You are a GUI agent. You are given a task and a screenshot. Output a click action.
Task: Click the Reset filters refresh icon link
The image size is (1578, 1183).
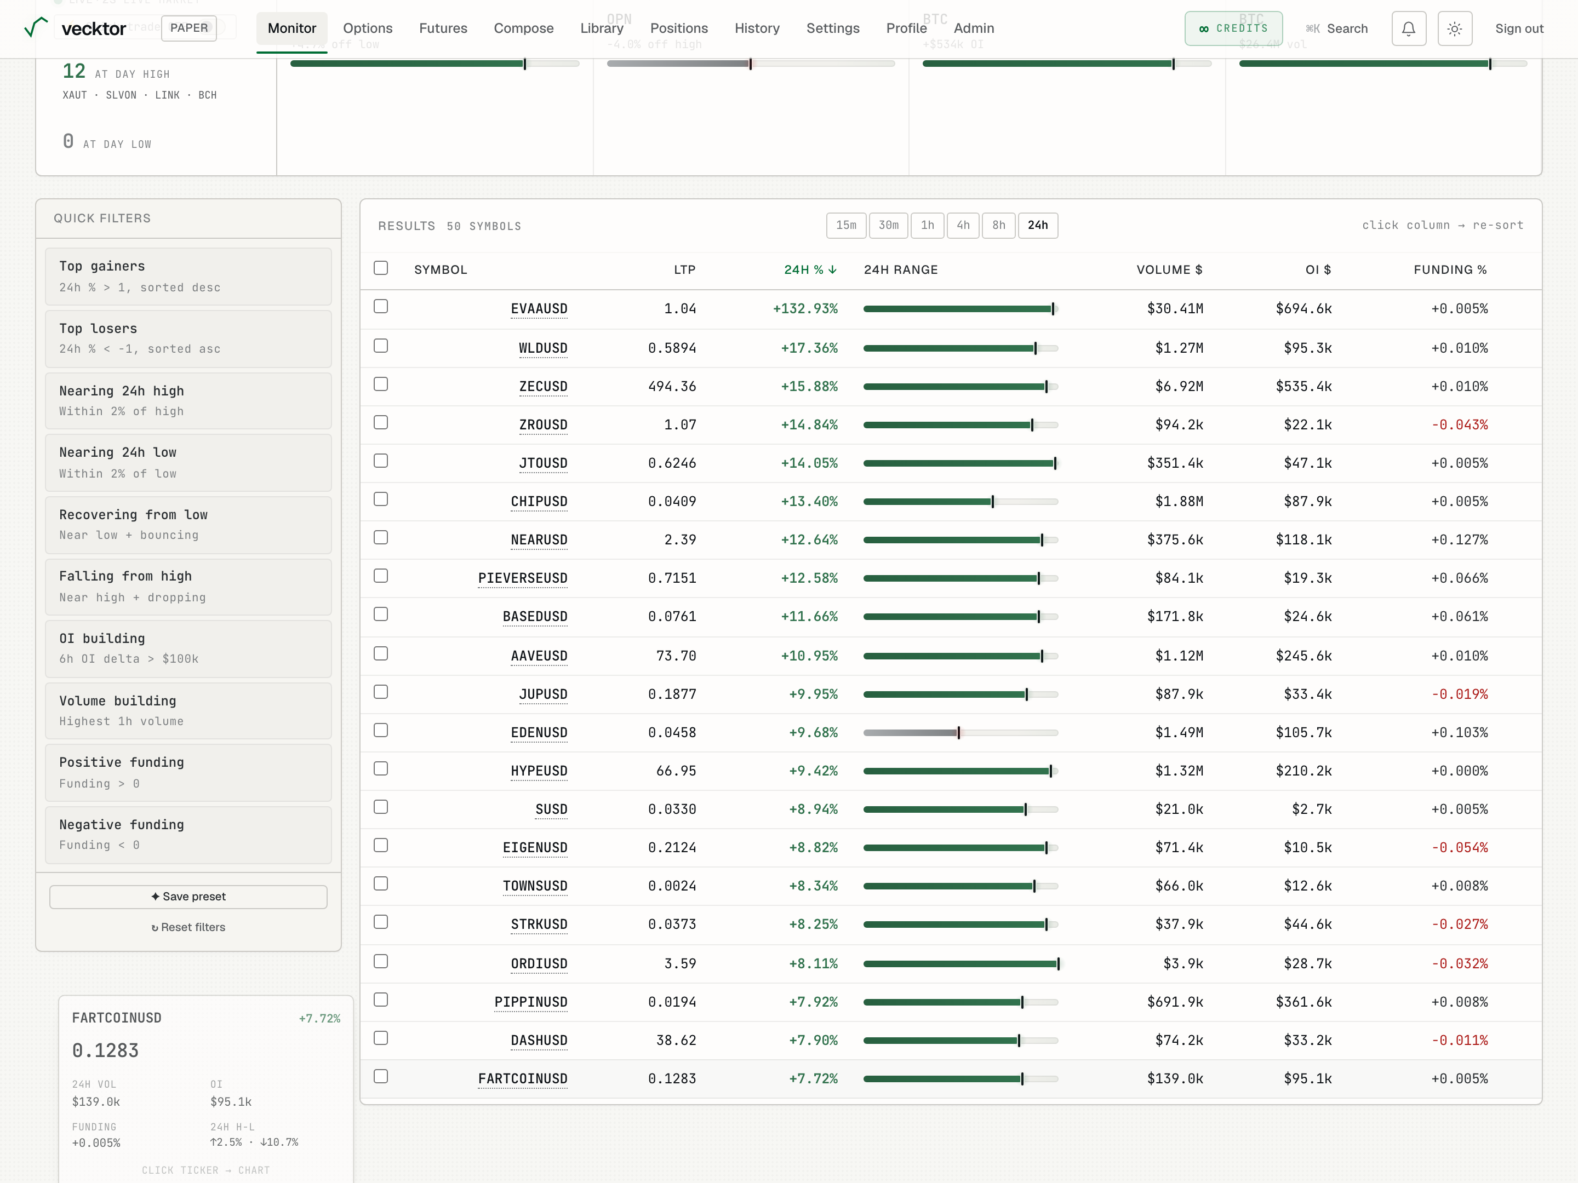(x=188, y=927)
